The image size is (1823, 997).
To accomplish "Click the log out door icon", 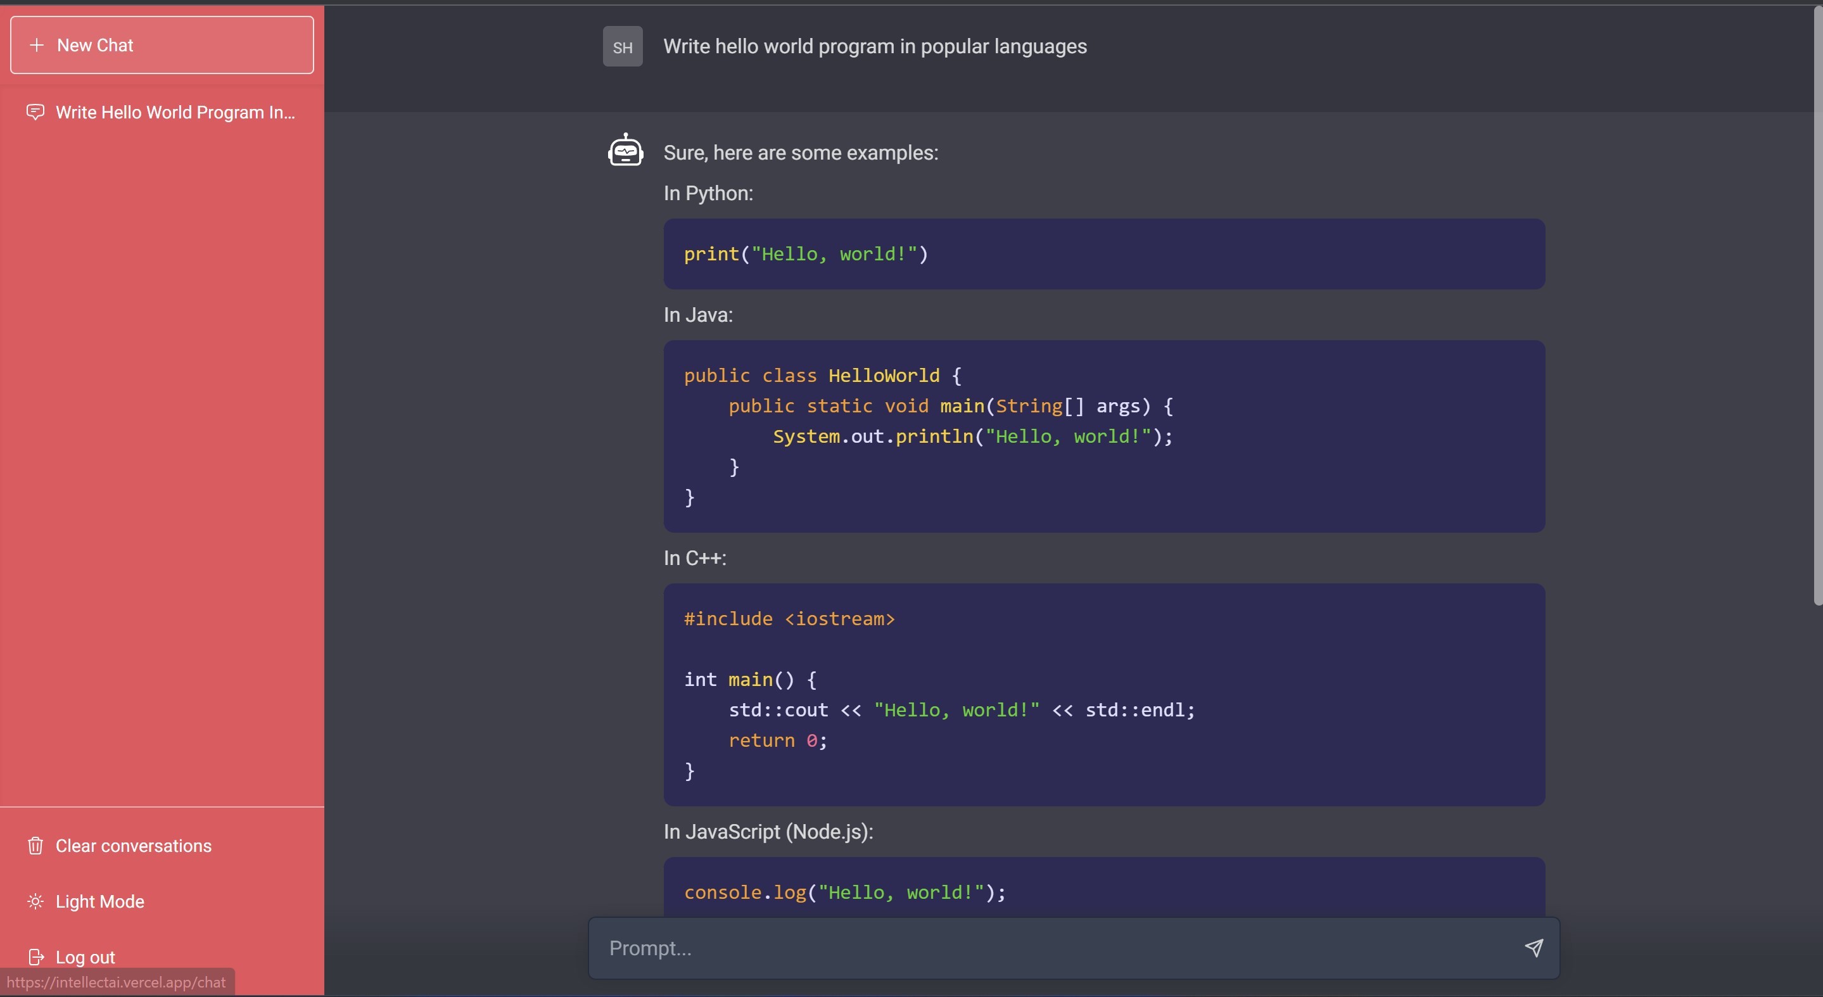I will pos(35,956).
